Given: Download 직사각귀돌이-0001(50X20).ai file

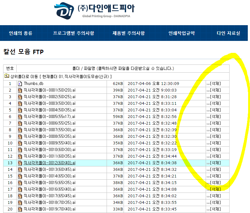Looking at the screenshot, I should click(x=49, y=90).
